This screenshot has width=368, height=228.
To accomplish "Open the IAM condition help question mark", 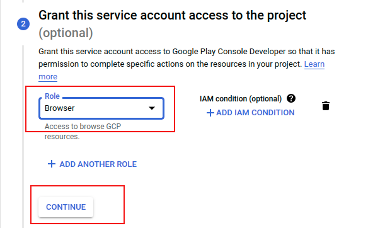I will tap(291, 98).
